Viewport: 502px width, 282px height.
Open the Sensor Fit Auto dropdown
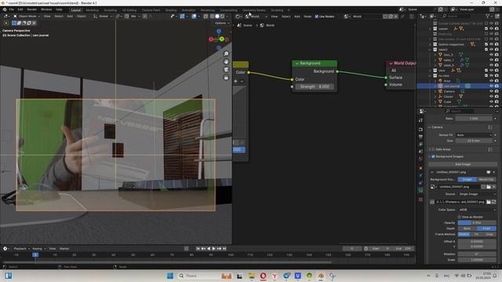click(474, 135)
